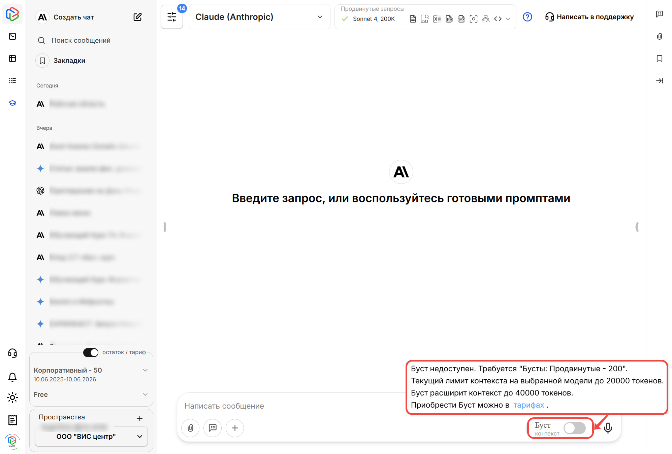Click the Создать чат button
672x454 pixels.
74,17
